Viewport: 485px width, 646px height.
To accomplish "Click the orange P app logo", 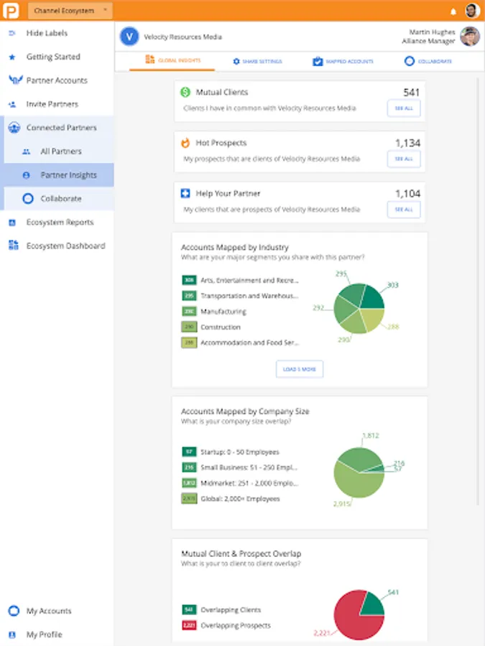I will [11, 11].
